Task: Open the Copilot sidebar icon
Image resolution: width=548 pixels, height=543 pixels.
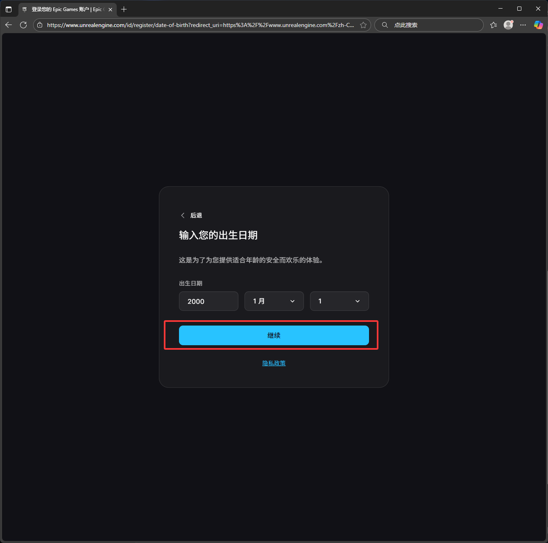Action: tap(538, 25)
